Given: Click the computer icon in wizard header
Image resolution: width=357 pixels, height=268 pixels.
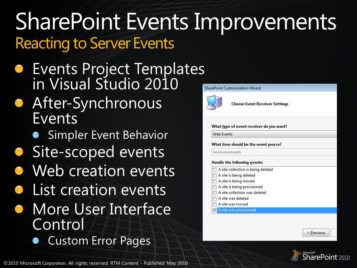Looking at the screenshot, I should [x=214, y=103].
